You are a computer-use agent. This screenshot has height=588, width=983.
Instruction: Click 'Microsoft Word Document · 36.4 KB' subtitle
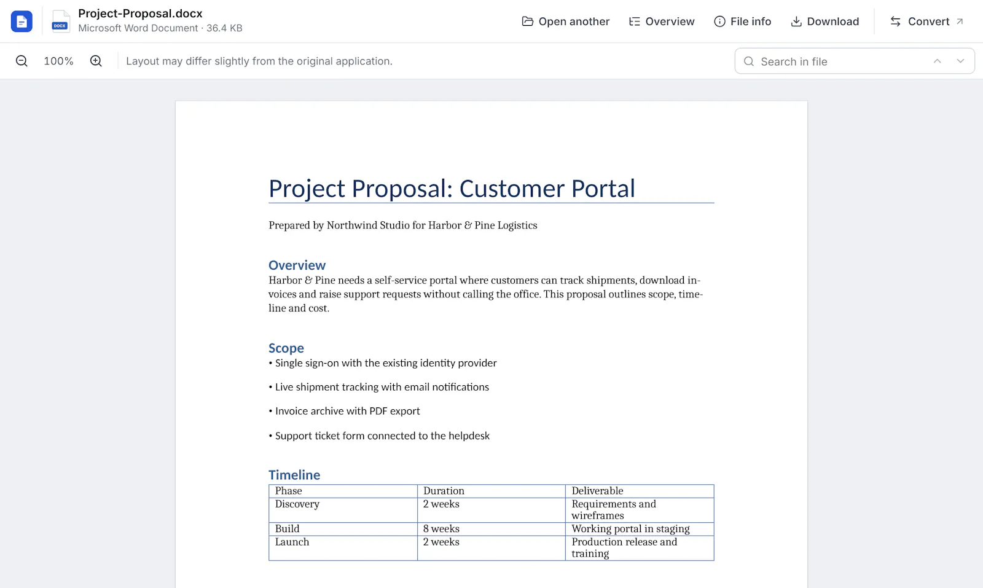[x=160, y=28]
